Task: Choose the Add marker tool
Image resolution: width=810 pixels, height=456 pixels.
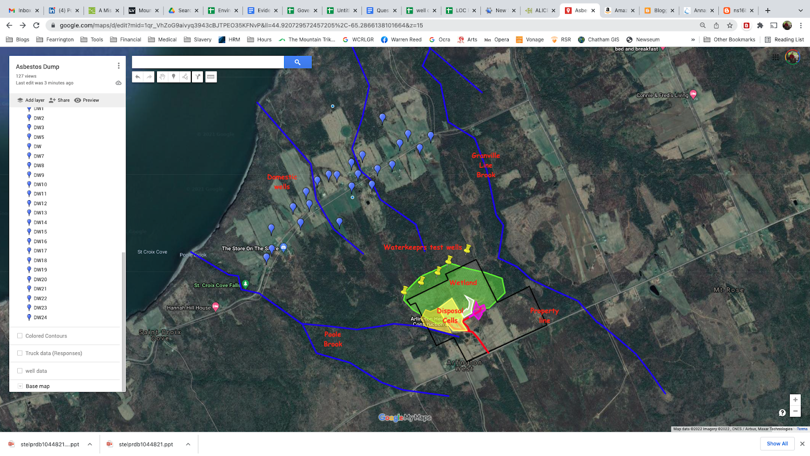Action: pos(174,77)
